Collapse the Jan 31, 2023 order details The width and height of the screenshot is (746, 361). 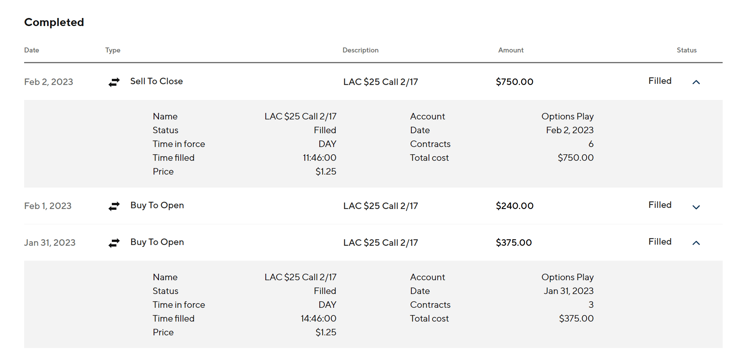coord(696,243)
